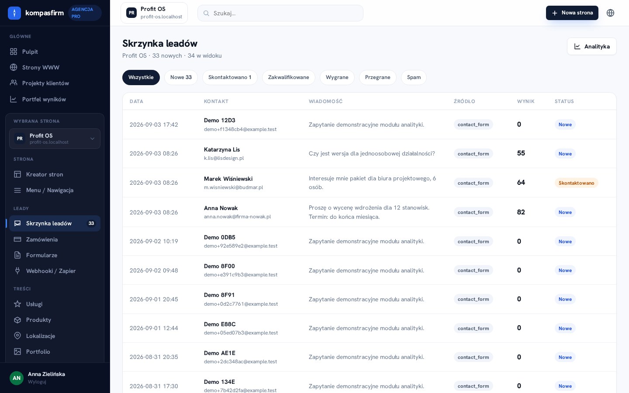The height and width of the screenshot is (393, 629).
Task: Click the Demo 12D3 contact name
Action: pos(220,121)
